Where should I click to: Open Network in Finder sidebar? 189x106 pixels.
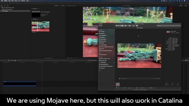pos(103,68)
